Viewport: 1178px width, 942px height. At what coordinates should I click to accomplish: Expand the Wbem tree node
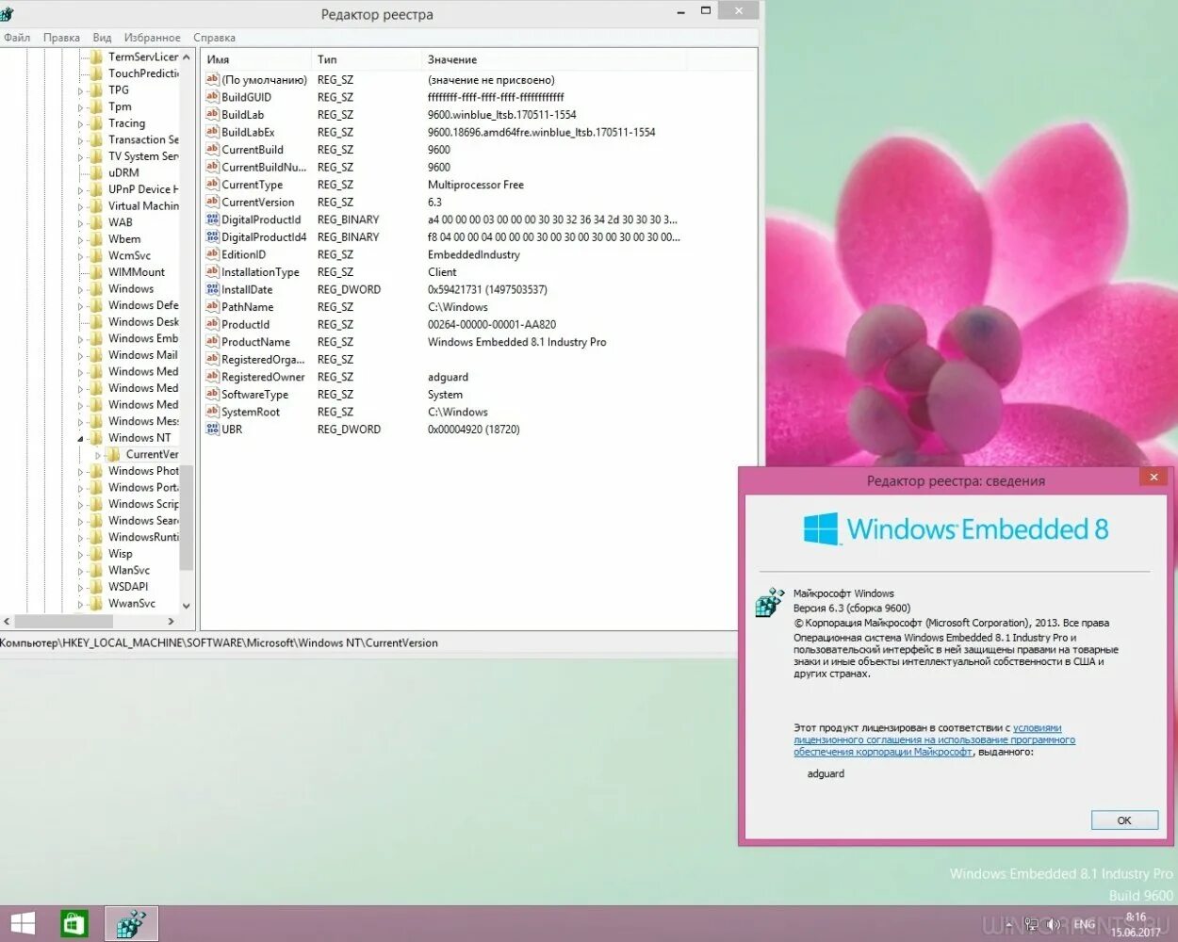[81, 240]
